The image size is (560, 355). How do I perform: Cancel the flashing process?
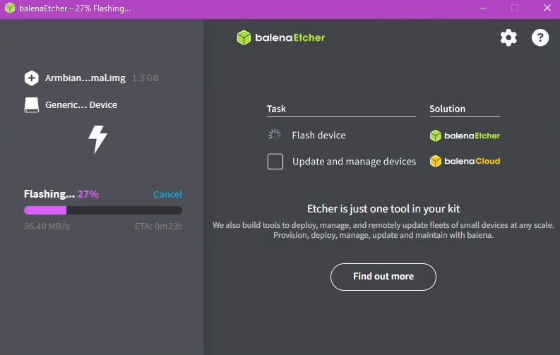point(167,194)
